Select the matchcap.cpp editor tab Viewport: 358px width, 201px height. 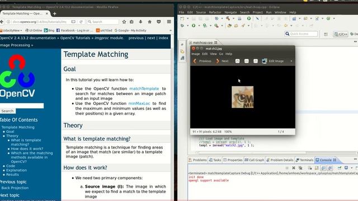pos(202,42)
